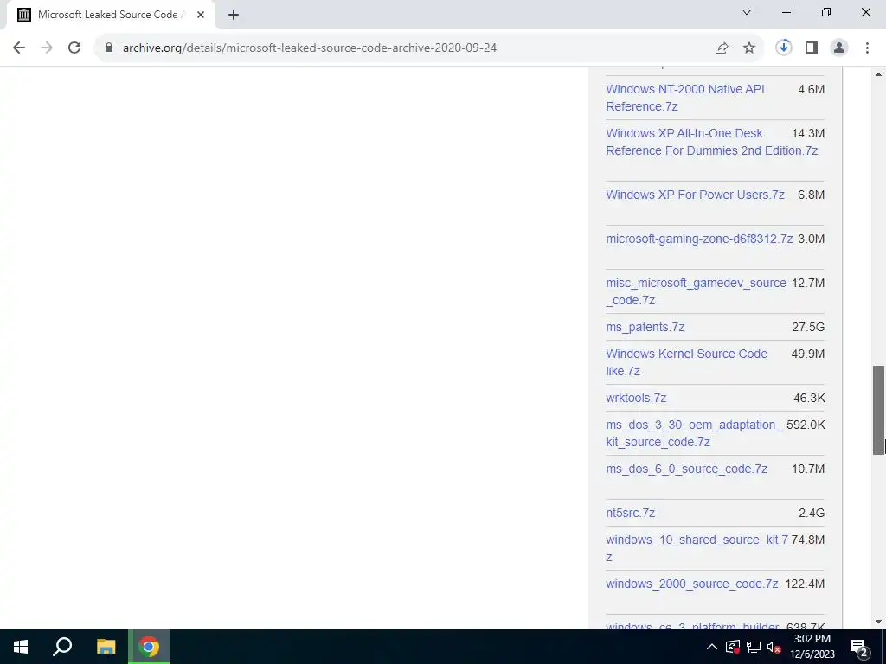Click the scrollbar down arrow

pos(878,622)
